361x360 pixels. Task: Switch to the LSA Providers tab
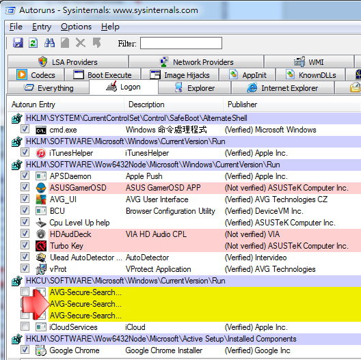tap(68, 61)
